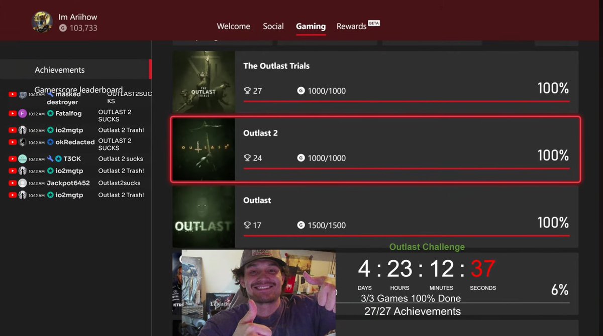Click the Outlast 1500/1500 progress bar
Viewport: 603px width, 336px height.
click(407, 236)
